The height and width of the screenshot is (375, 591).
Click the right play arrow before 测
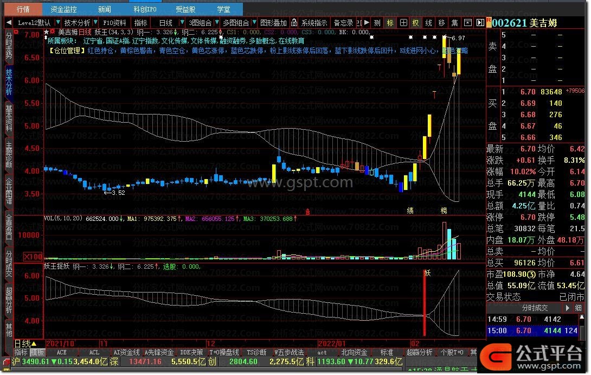click(x=367, y=23)
